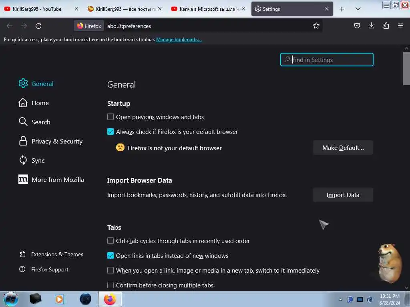Click the 'Firefox is not your default browser' text

point(175,148)
